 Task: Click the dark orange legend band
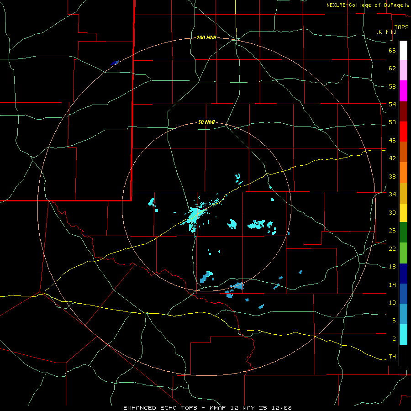(x=403, y=152)
